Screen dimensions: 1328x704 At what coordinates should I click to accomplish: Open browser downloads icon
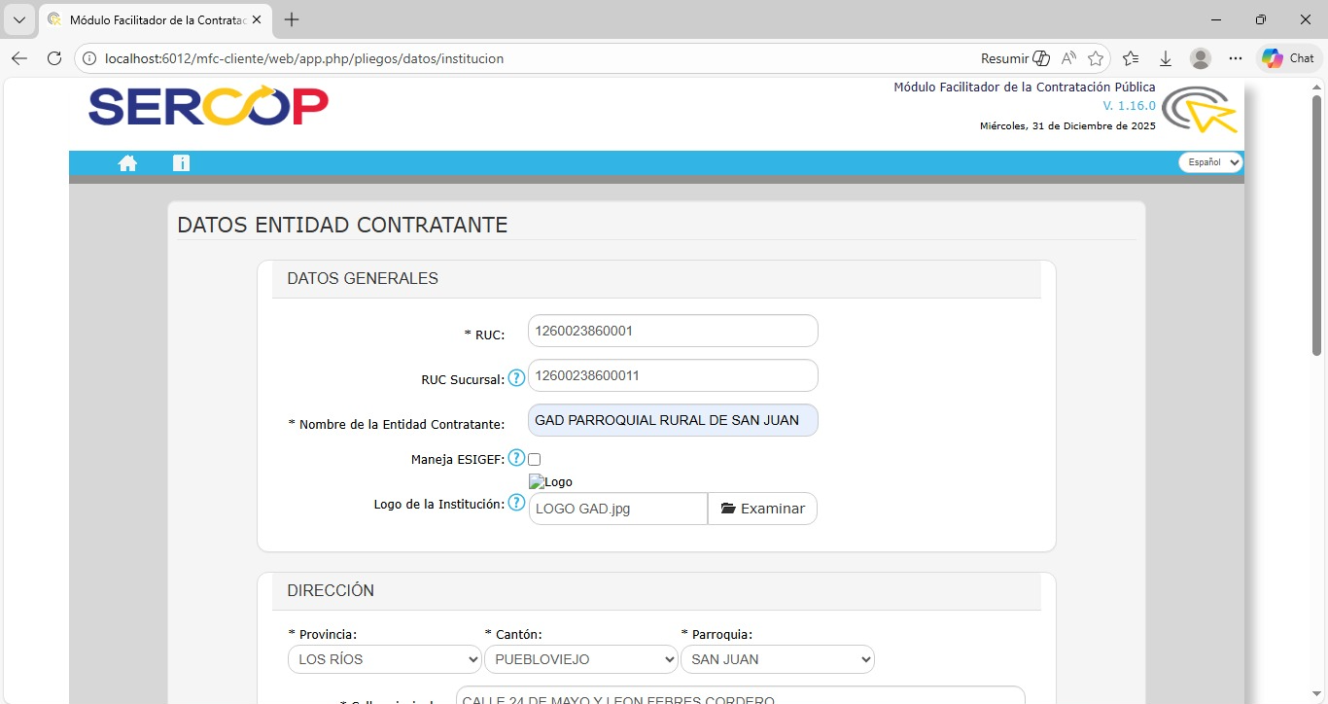pos(1166,58)
